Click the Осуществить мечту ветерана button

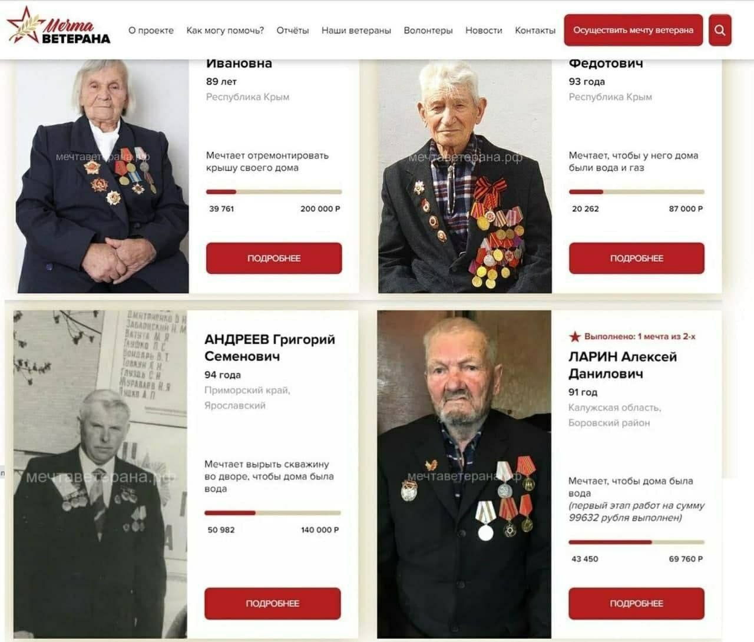tap(633, 30)
